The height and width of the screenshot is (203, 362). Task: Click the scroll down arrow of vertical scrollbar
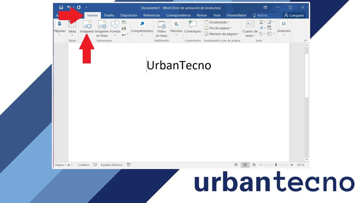307,159
